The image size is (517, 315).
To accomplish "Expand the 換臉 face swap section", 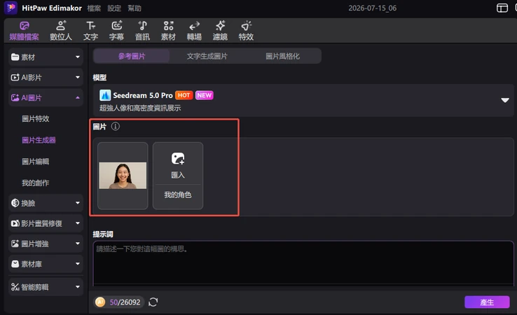I will coord(46,203).
